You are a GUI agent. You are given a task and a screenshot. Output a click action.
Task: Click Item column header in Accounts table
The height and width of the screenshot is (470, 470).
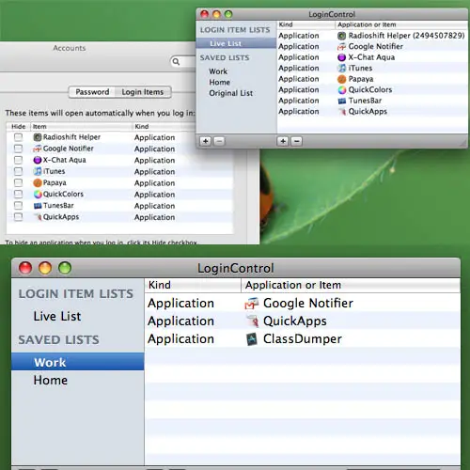click(81, 127)
